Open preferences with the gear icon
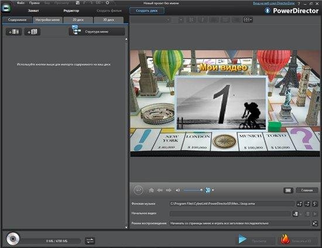The height and width of the screenshot is (248, 322). click(107, 3)
